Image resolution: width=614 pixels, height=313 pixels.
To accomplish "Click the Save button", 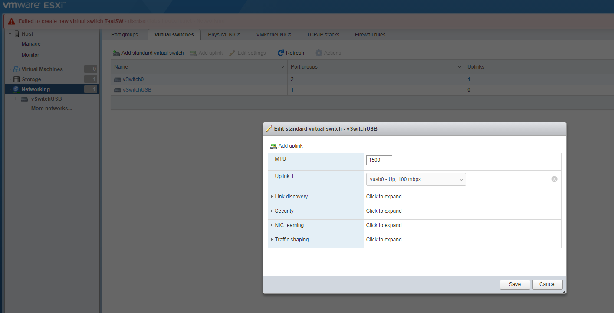I will [x=515, y=284].
